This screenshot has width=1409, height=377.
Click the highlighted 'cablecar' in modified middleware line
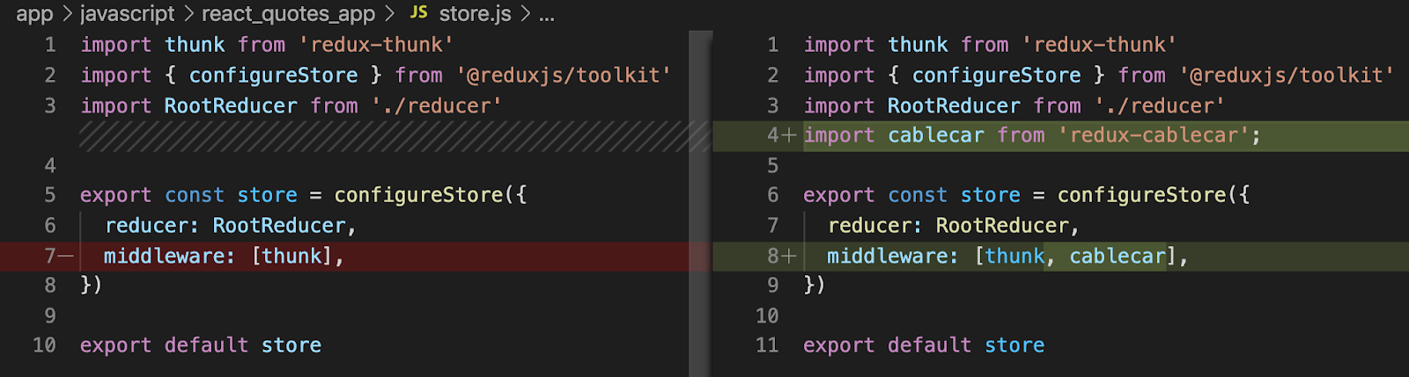[x=1117, y=256]
